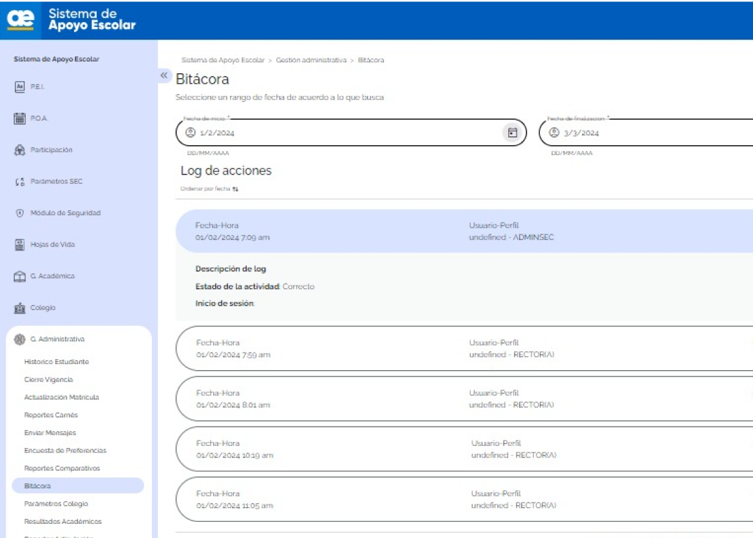Click start date field 1/2/2024
Screen dimensions: 753x538
point(351,132)
